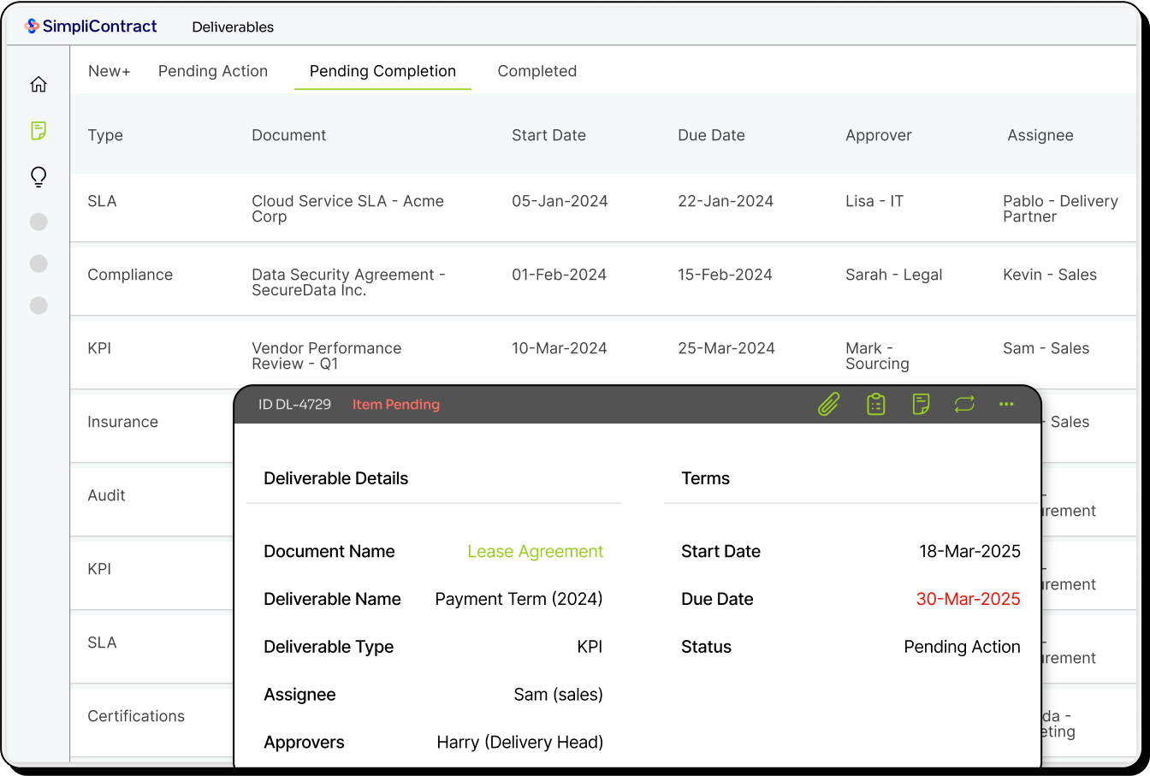
Task: Click the Item Pending status indicator
Action: 395,404
